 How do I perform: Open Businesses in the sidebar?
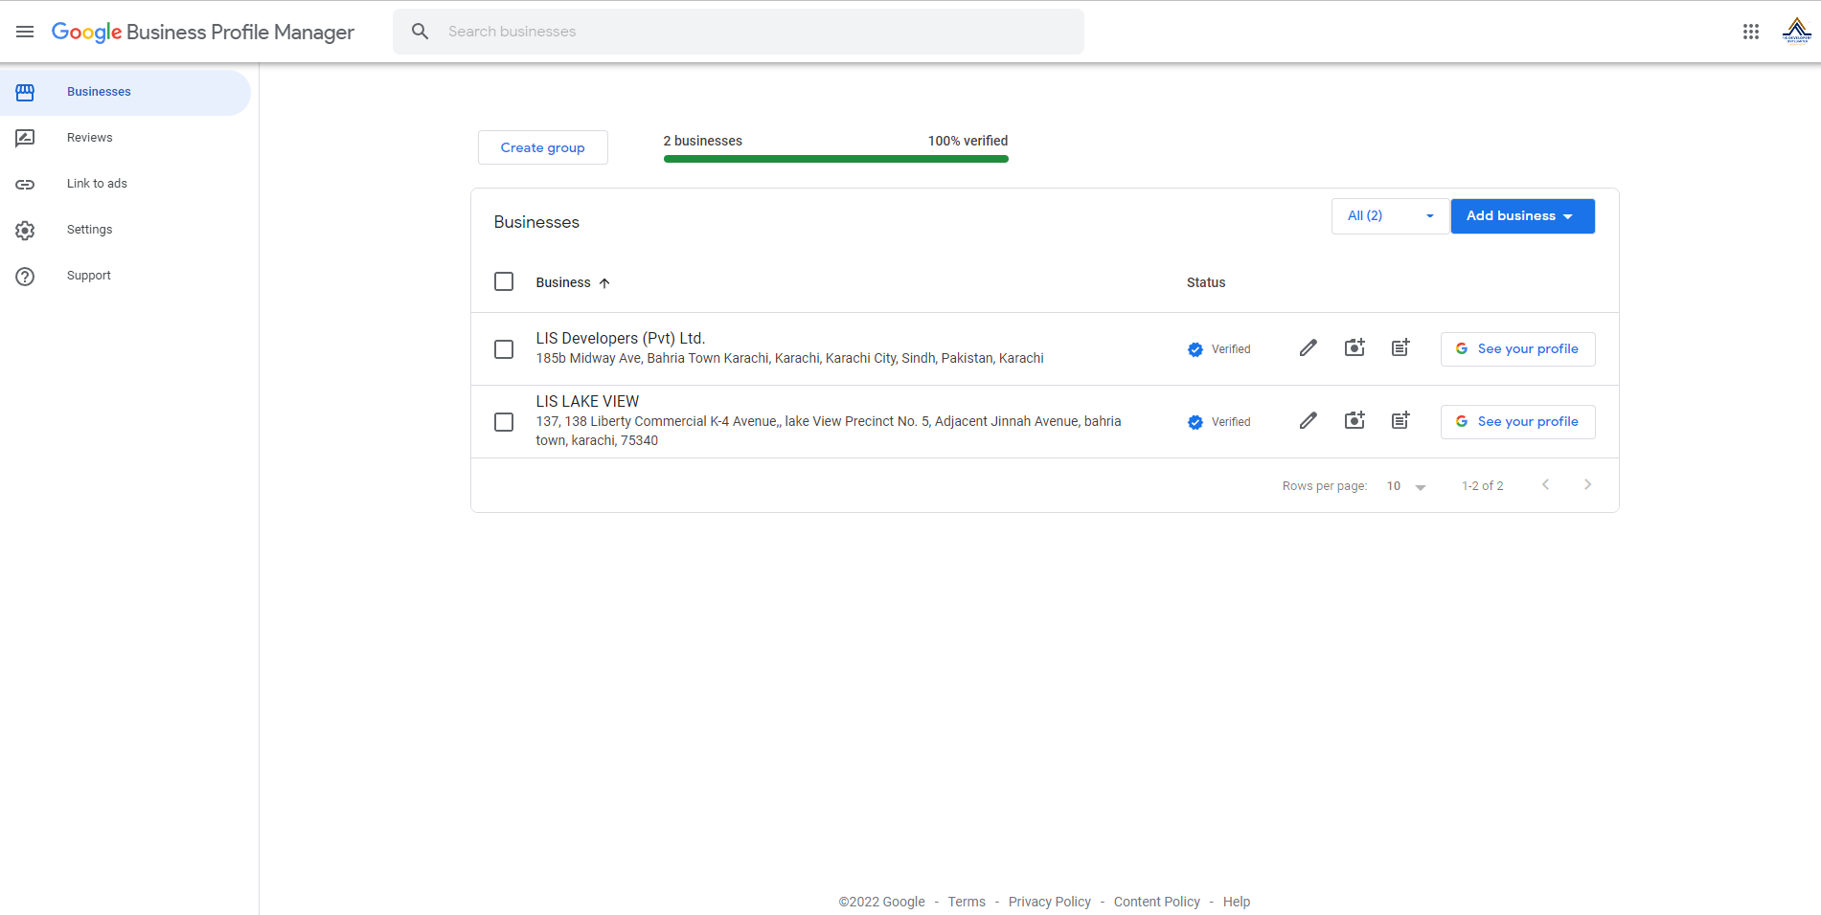point(125,92)
